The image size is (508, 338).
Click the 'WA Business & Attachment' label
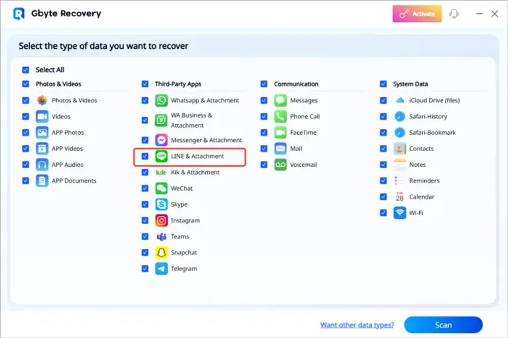pyautogui.click(x=192, y=120)
